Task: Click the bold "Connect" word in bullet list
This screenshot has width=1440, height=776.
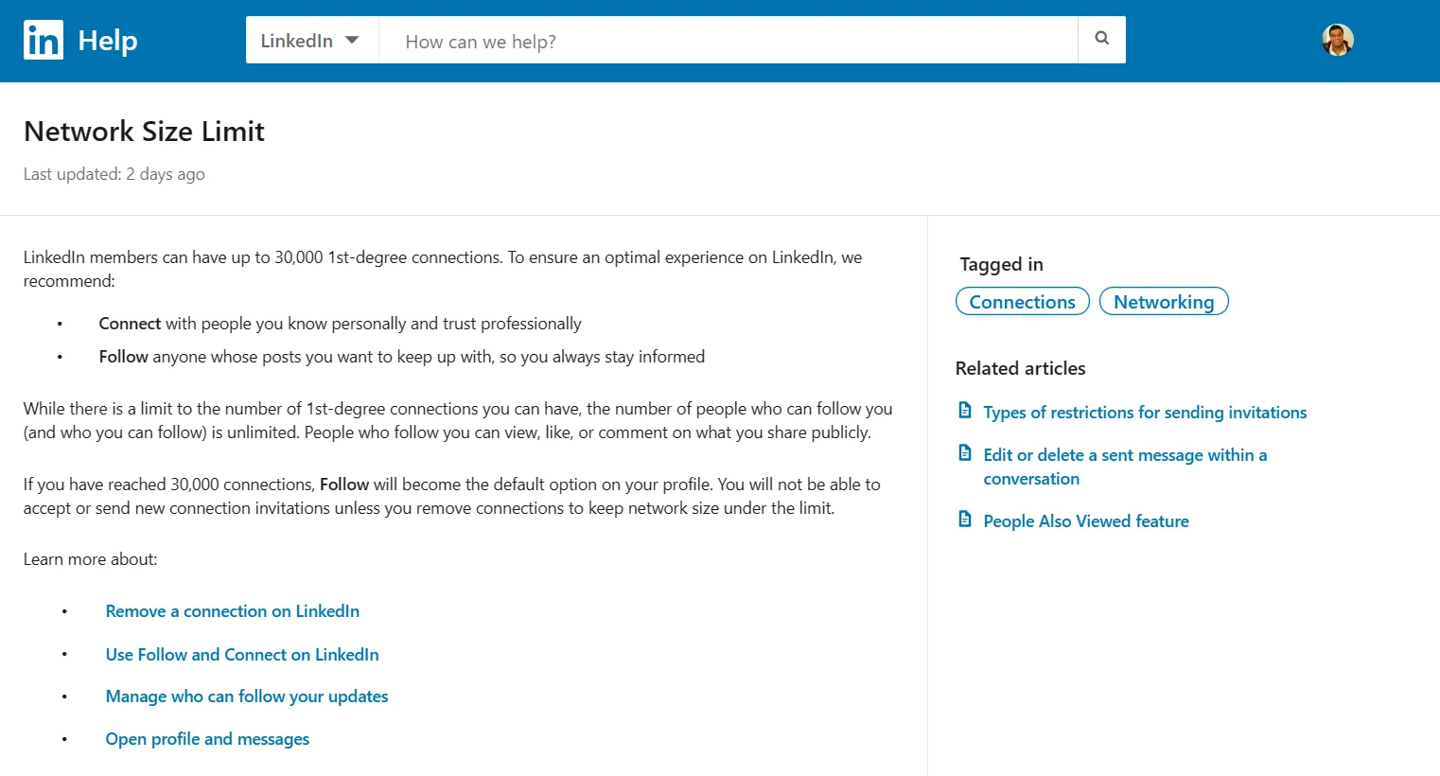Action: coord(130,324)
